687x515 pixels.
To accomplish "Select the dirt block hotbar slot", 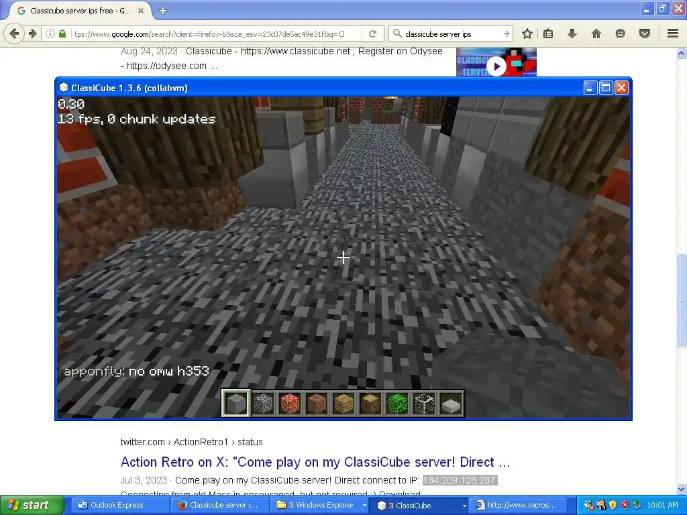I will pos(317,403).
